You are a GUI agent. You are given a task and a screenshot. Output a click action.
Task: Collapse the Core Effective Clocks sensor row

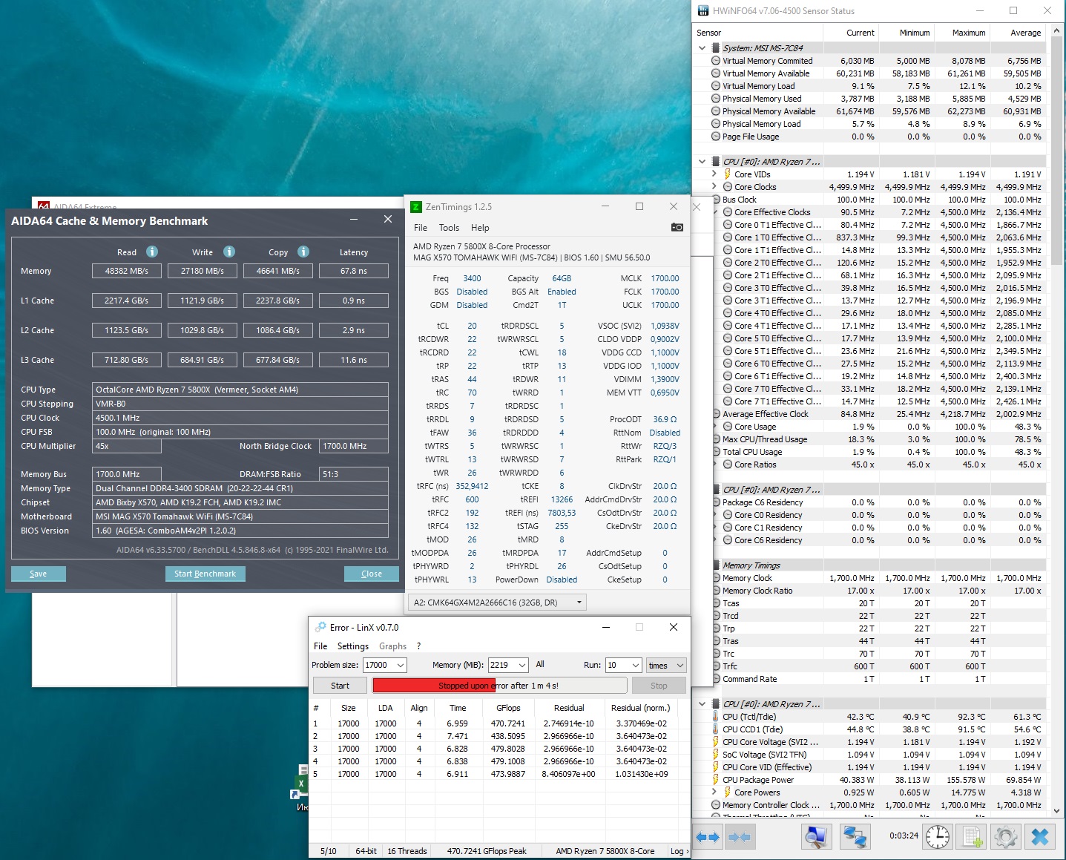(714, 212)
